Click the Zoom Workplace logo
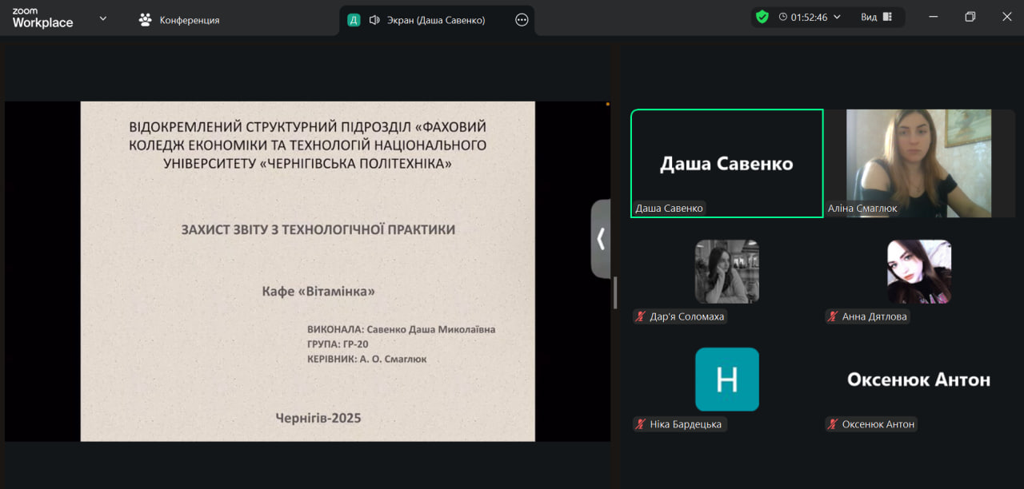 point(42,18)
